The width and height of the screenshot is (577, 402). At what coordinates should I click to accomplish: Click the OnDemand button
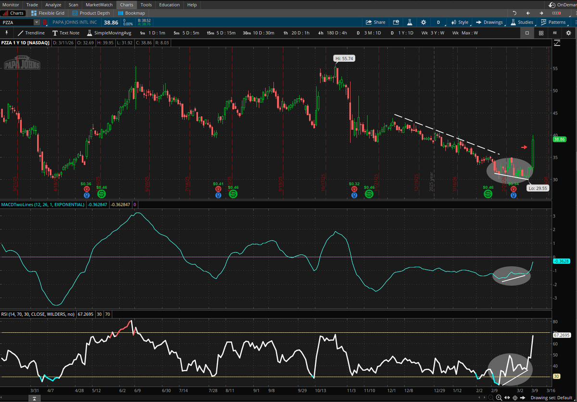[x=564, y=4]
